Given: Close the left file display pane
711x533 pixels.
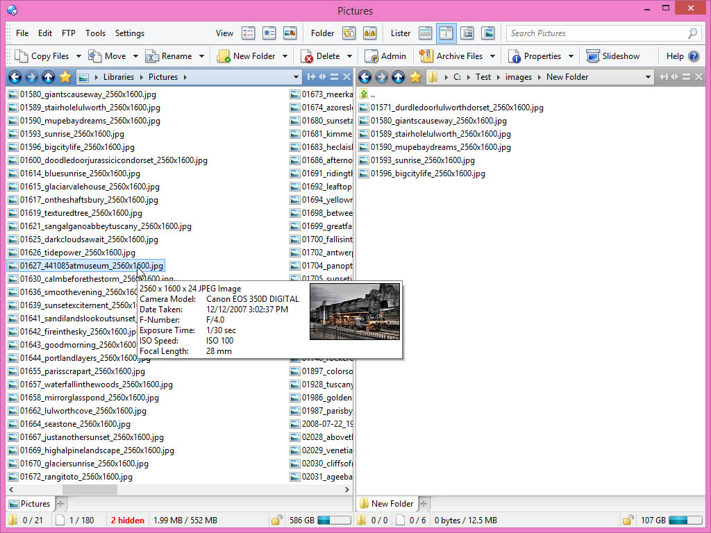Looking at the screenshot, I should (347, 77).
